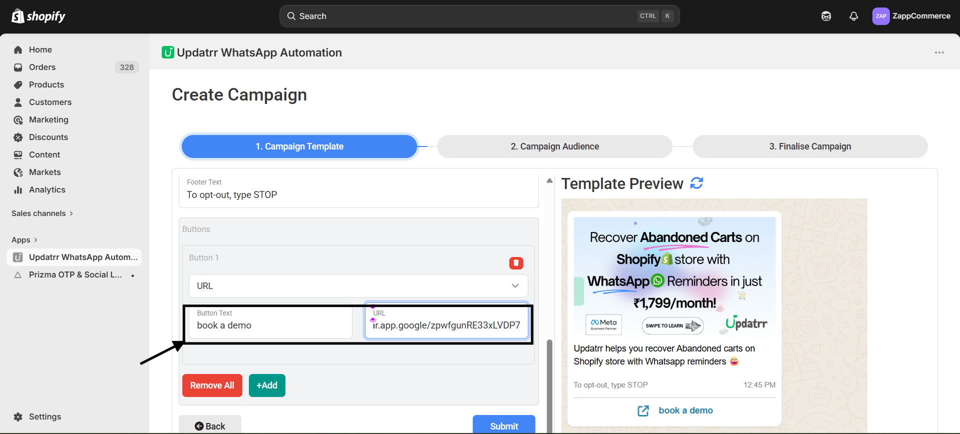This screenshot has height=434, width=960.
Task: Refresh the Template Preview
Action: (x=697, y=183)
